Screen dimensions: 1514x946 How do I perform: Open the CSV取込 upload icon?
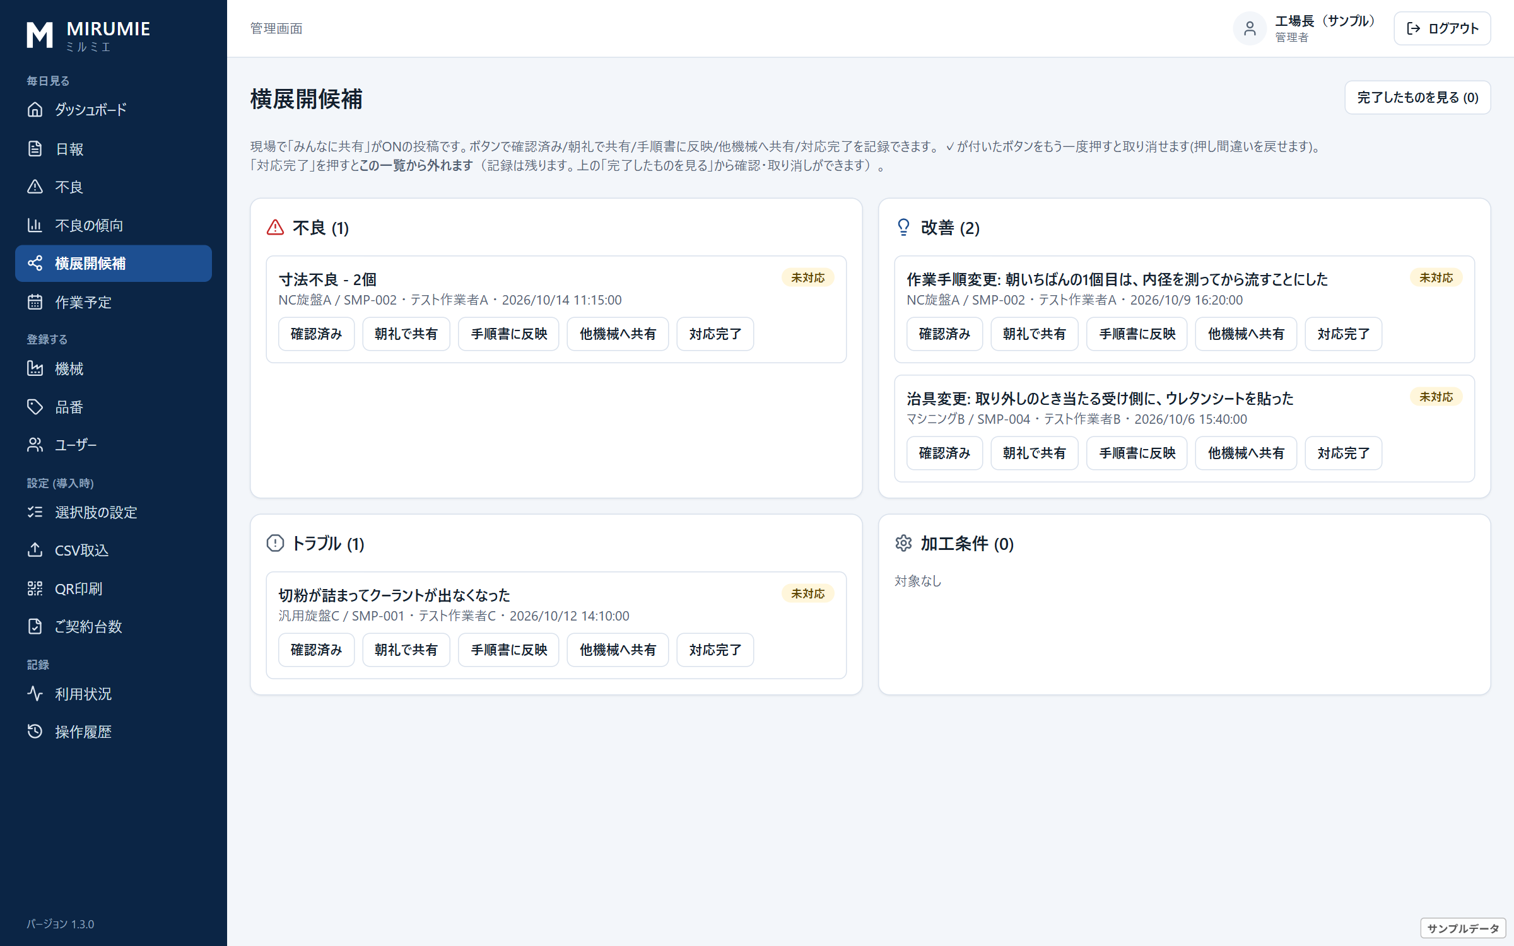tap(35, 550)
